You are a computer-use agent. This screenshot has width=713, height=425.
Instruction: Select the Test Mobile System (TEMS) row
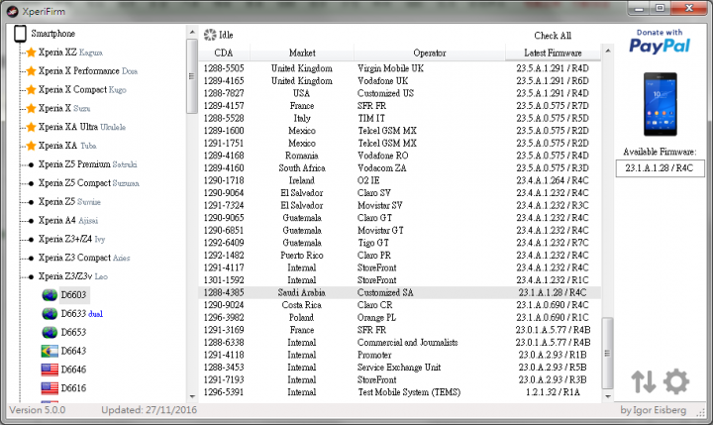point(399,392)
